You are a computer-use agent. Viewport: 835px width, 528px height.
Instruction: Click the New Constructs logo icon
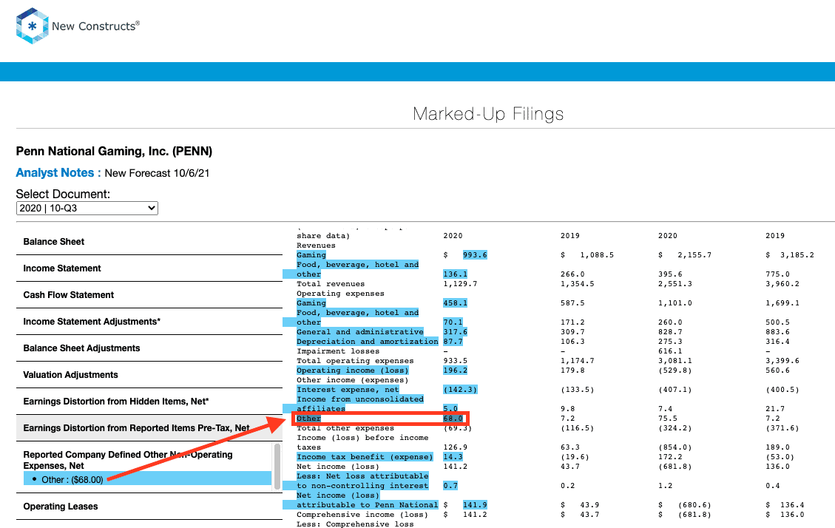click(x=32, y=26)
